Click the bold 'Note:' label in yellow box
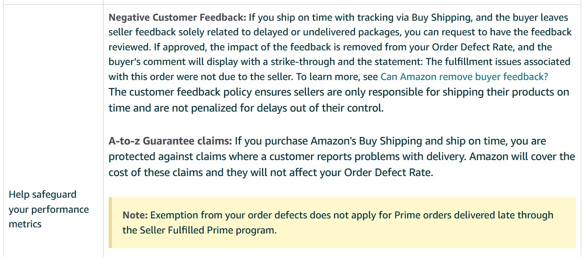Viewport: 585px width, 257px height. coord(135,215)
